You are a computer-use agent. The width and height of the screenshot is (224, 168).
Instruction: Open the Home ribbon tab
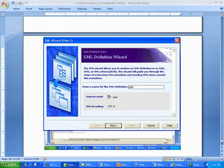pos(17,9)
